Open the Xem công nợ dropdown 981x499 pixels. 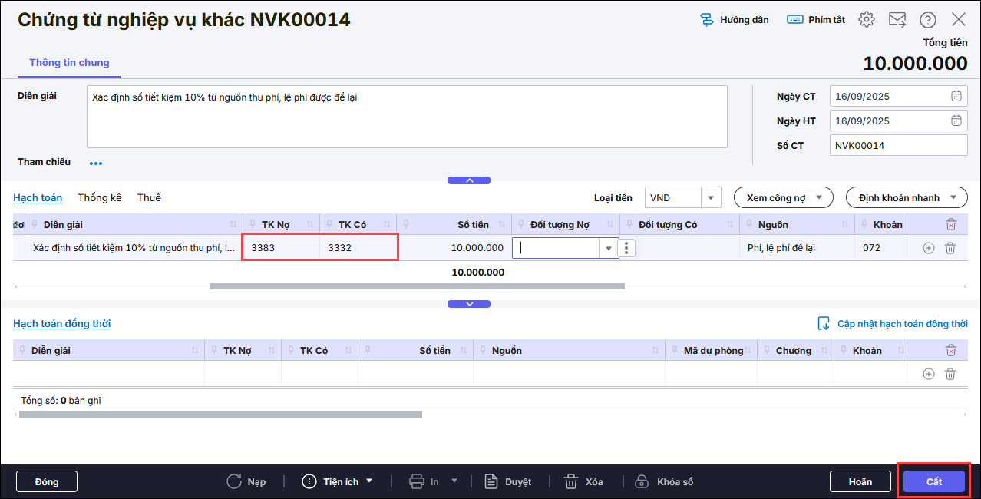click(783, 198)
